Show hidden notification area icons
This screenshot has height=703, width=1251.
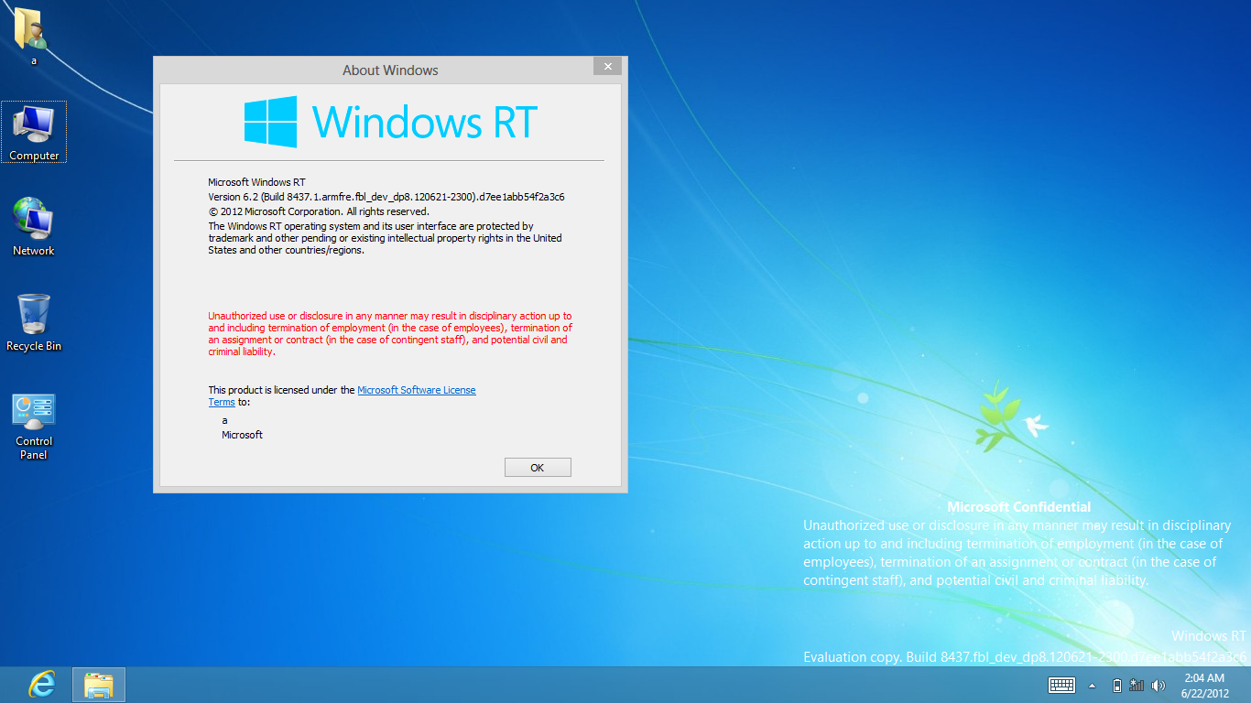(1092, 685)
